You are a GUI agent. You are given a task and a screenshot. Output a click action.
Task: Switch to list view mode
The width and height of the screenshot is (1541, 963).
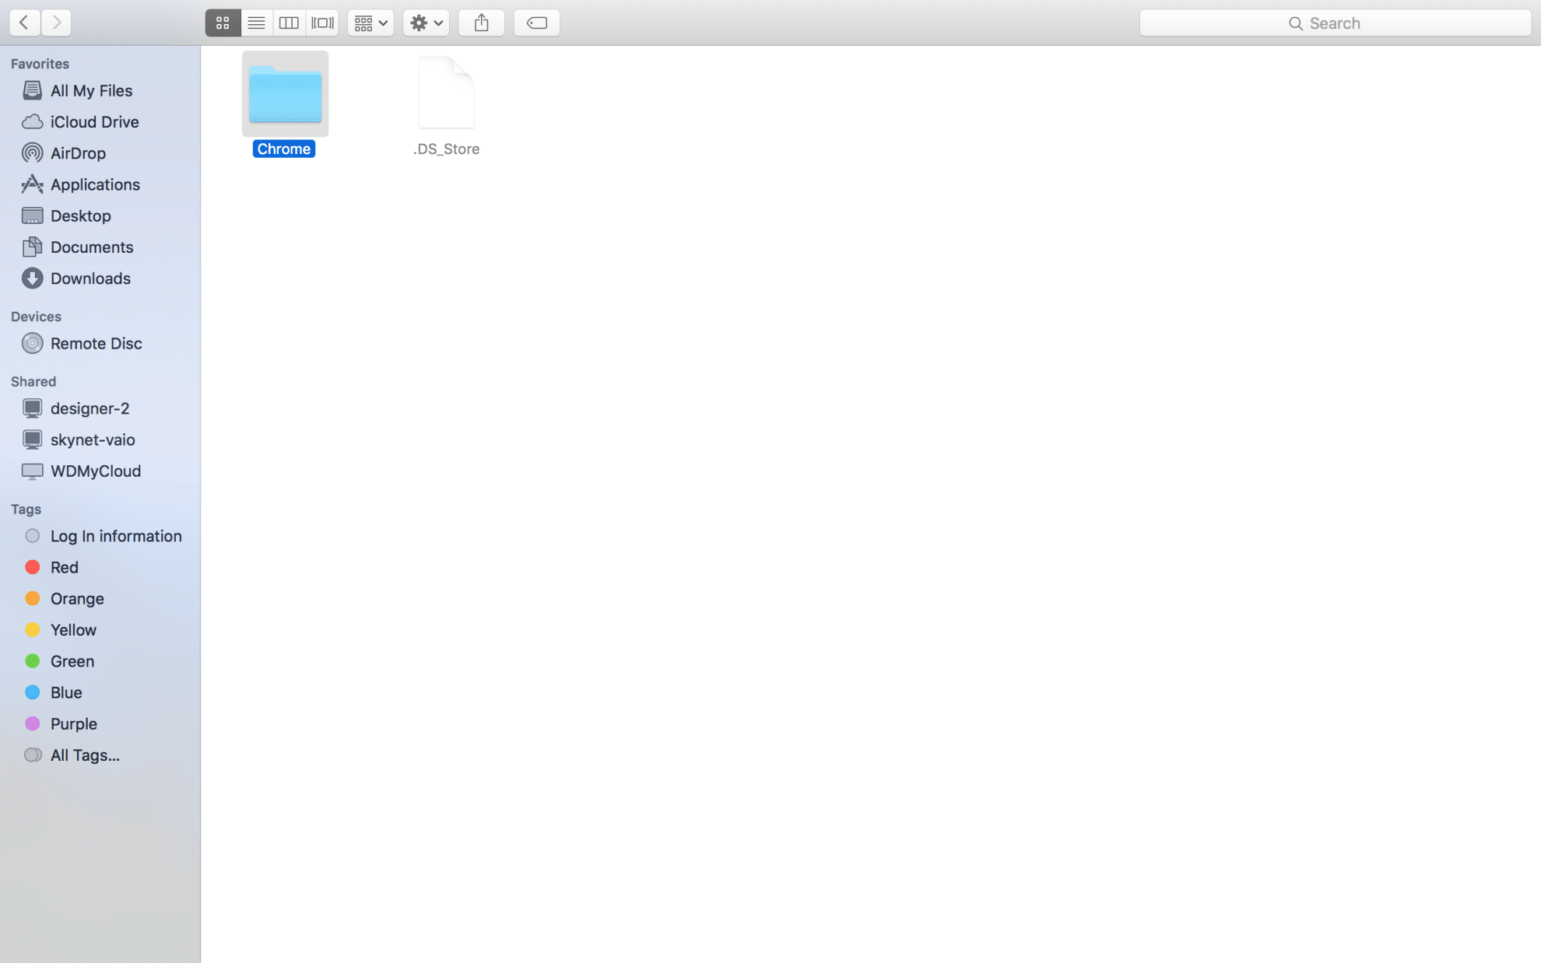tap(255, 23)
